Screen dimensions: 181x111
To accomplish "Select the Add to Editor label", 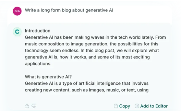I will click(x=154, y=106).
